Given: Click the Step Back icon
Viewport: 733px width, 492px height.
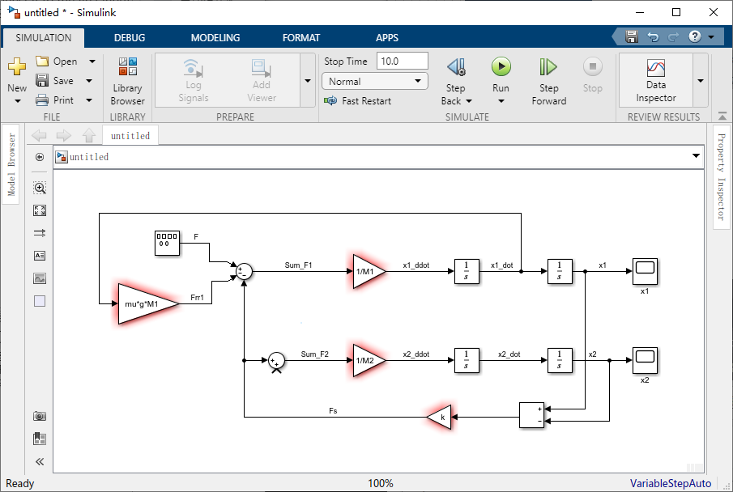Looking at the screenshot, I should coord(456,67).
